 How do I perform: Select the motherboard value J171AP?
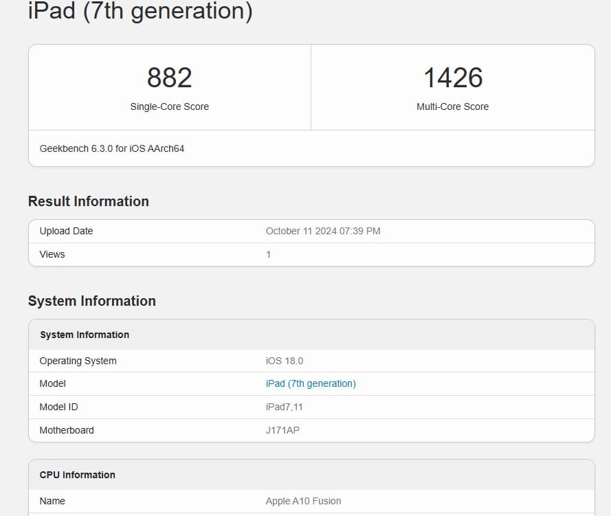pyautogui.click(x=282, y=430)
